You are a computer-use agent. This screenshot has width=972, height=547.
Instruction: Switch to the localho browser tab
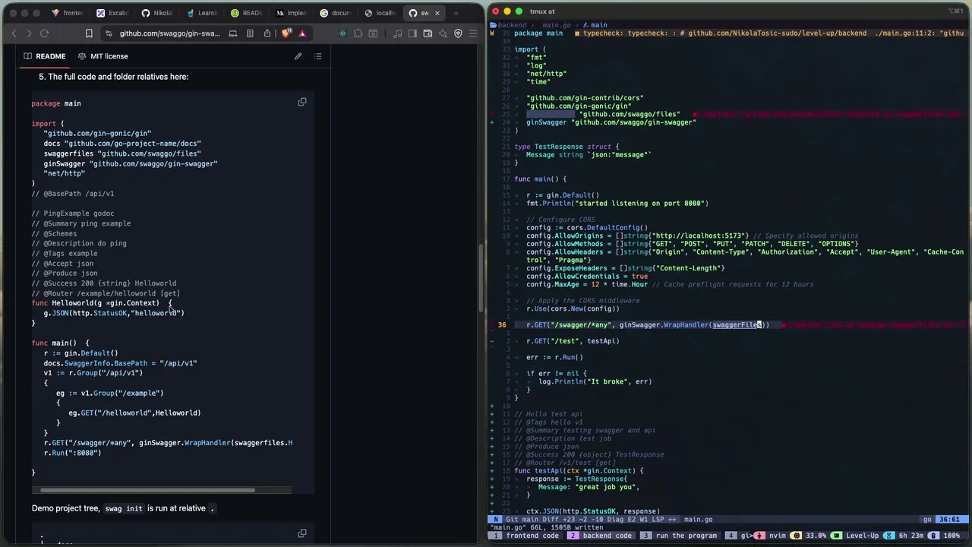[x=380, y=13]
